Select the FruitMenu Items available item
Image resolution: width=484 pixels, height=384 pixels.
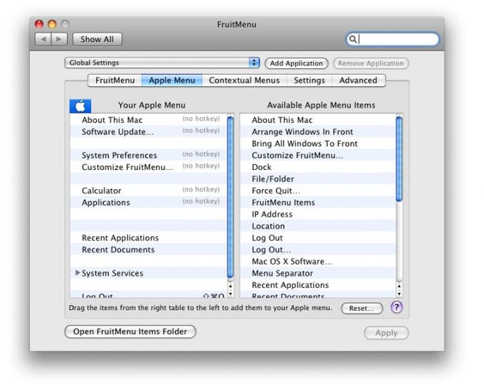318,203
